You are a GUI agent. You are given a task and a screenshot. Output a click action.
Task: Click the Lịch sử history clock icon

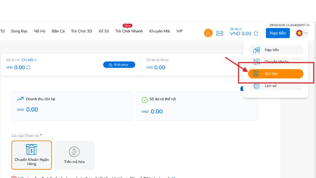(x=256, y=86)
